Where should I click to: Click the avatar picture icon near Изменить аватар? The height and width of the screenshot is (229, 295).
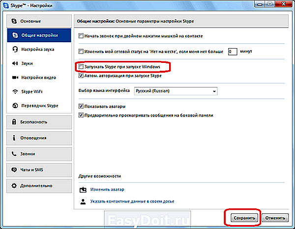click(83, 190)
